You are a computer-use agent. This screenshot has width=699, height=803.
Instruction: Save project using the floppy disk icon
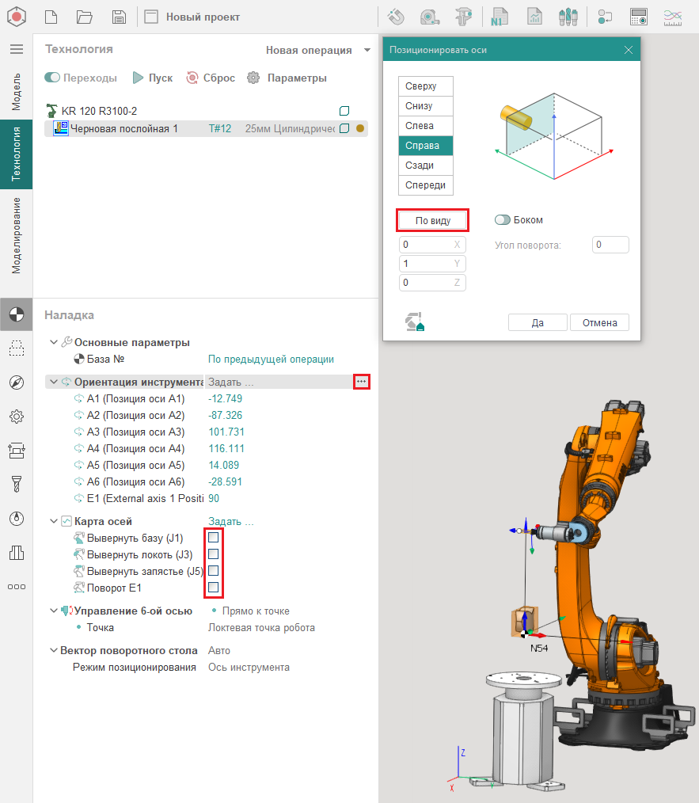pos(119,17)
